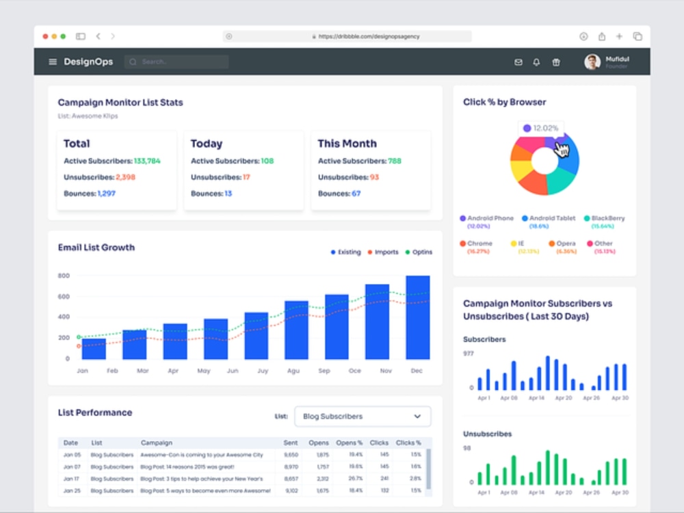This screenshot has height=513, width=684.
Task: Toggle the Existing legend item
Action: coord(346,252)
